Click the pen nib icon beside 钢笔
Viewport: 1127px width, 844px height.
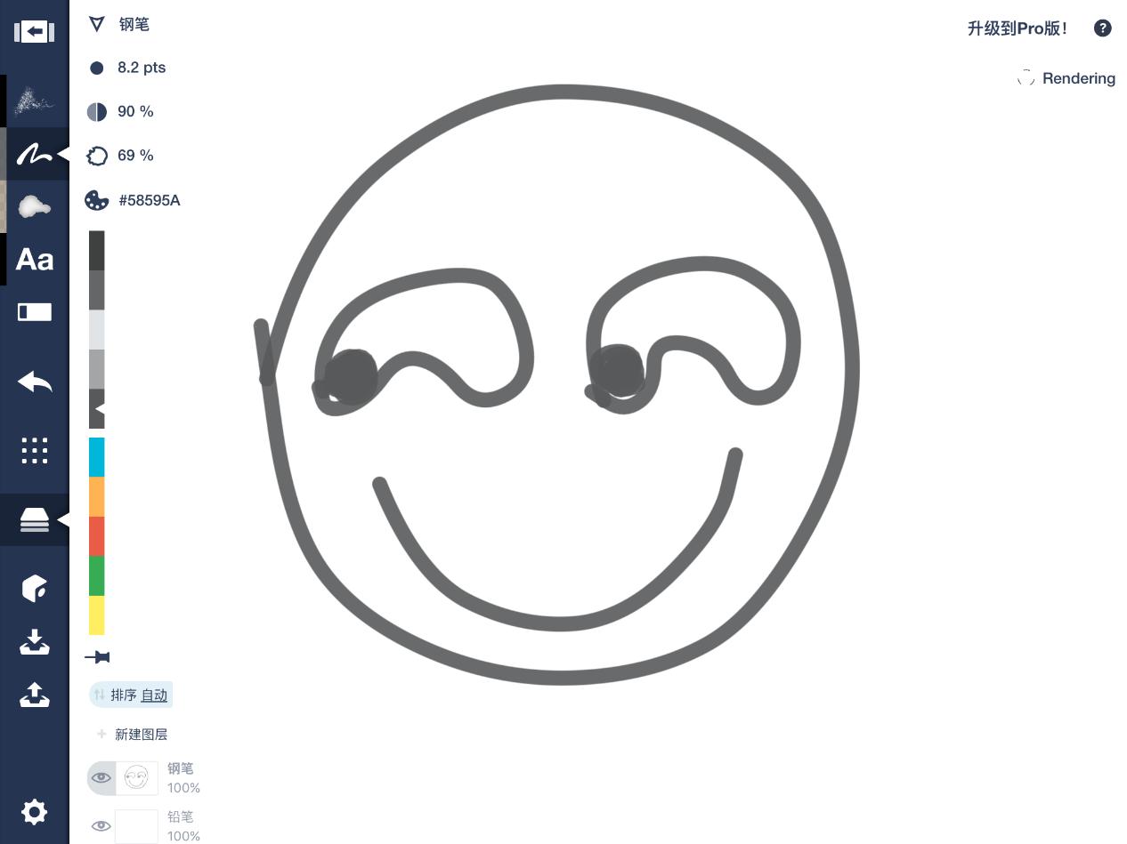tap(97, 24)
